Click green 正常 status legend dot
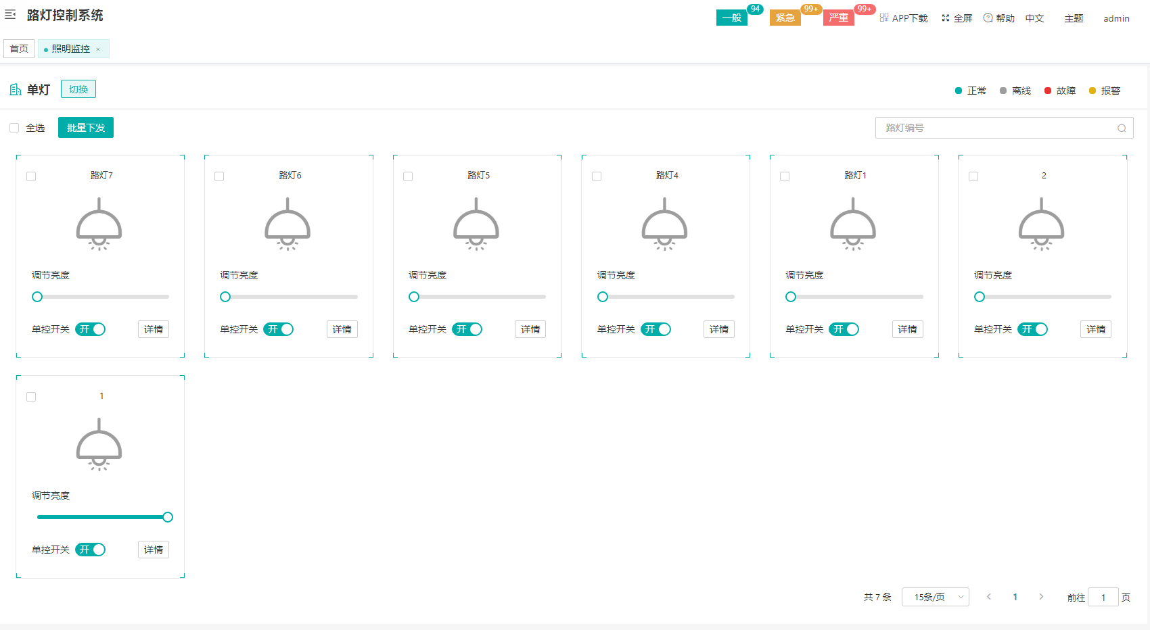The image size is (1150, 630). pyautogui.click(x=959, y=91)
